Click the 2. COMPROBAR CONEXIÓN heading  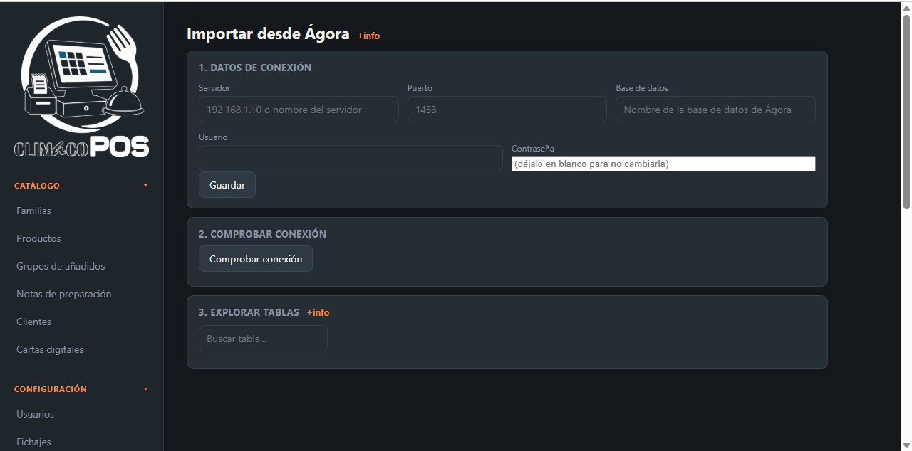[x=263, y=234]
